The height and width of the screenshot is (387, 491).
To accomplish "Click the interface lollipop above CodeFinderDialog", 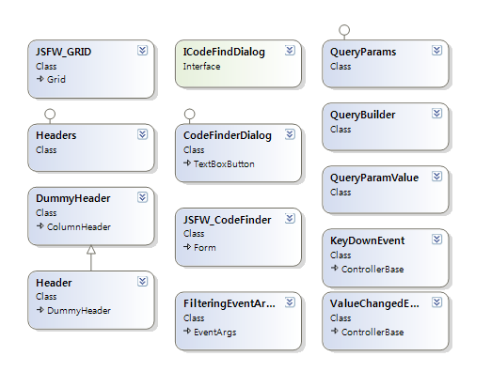I will [189, 115].
